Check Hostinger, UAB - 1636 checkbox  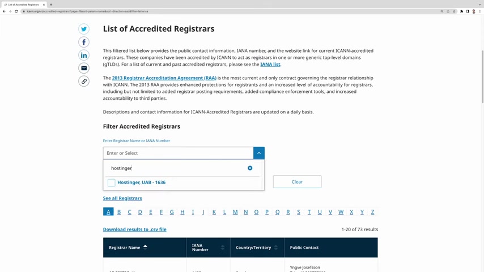112,182
